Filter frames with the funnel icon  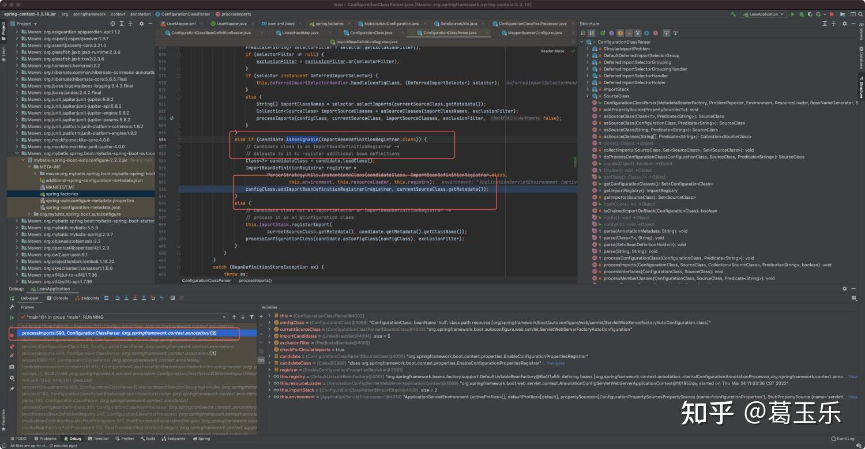(252, 317)
